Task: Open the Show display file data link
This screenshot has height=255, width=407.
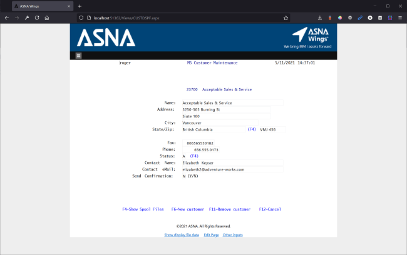Action: [182, 235]
